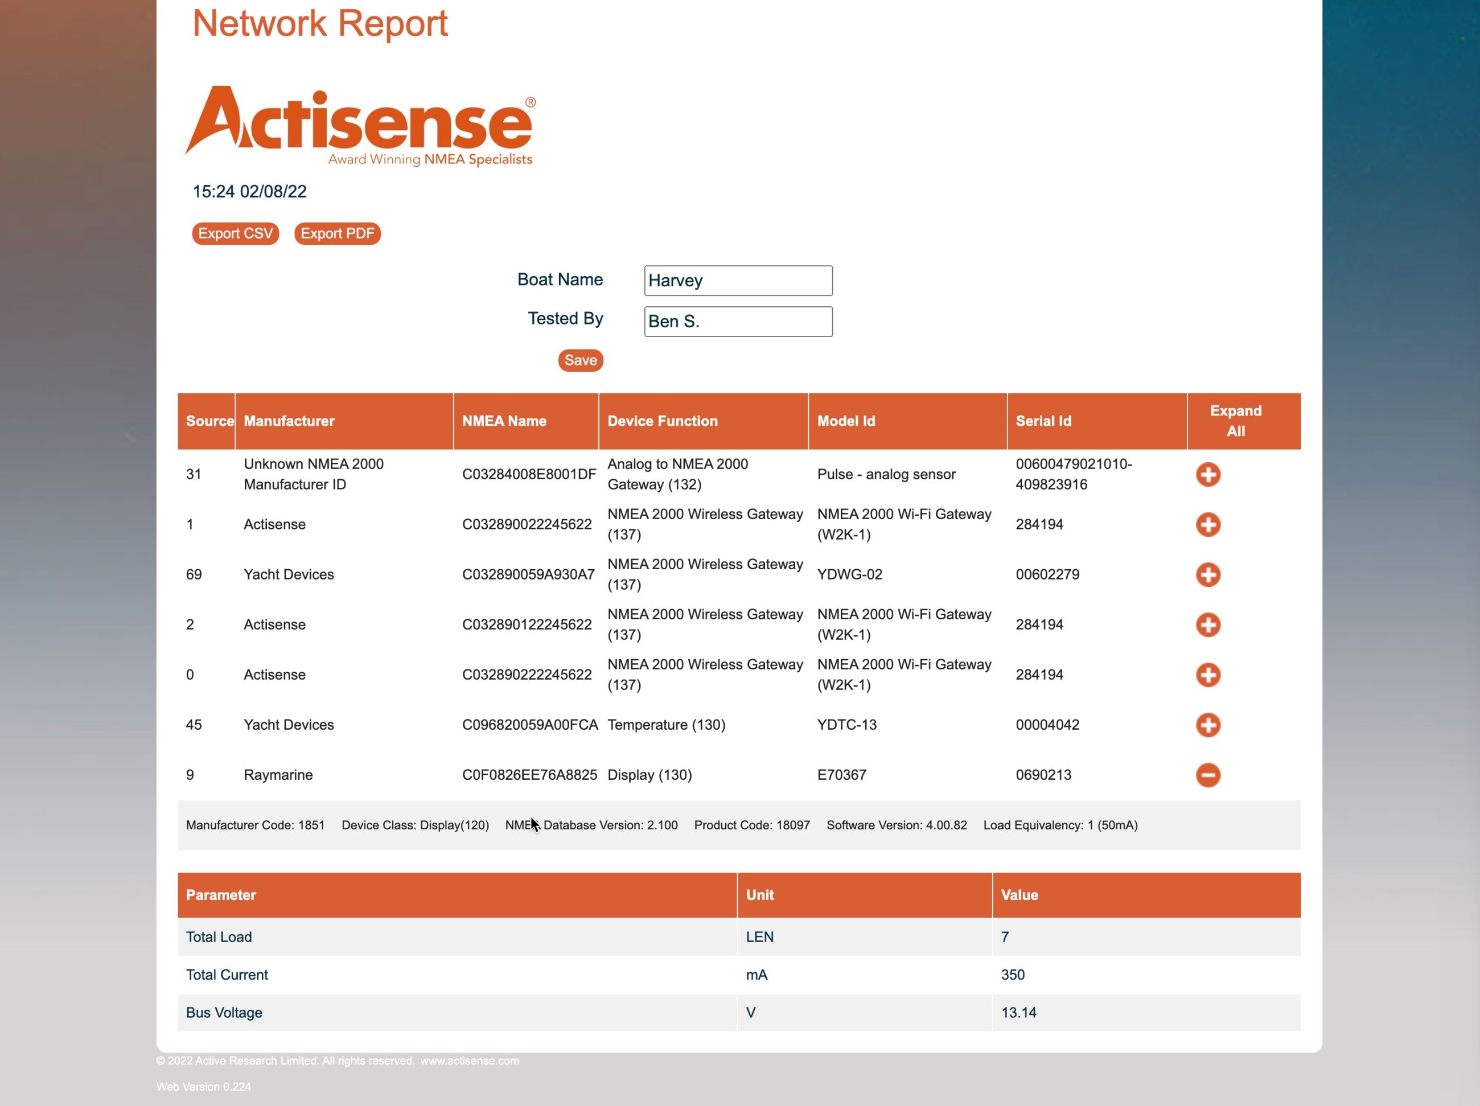The height and width of the screenshot is (1106, 1480).
Task: Click Manufacturer Code: 1851 detail
Action: click(x=255, y=825)
